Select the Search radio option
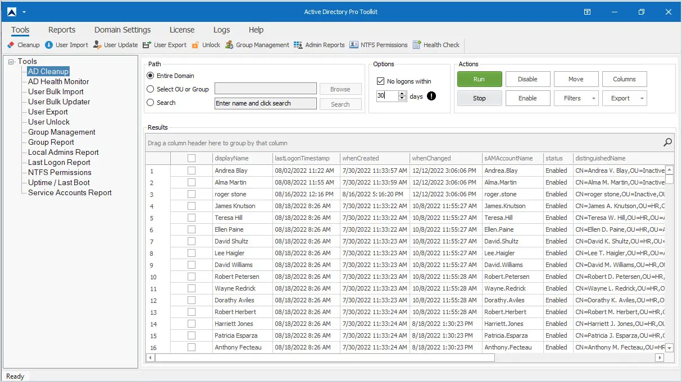The width and height of the screenshot is (682, 382). pyautogui.click(x=150, y=103)
